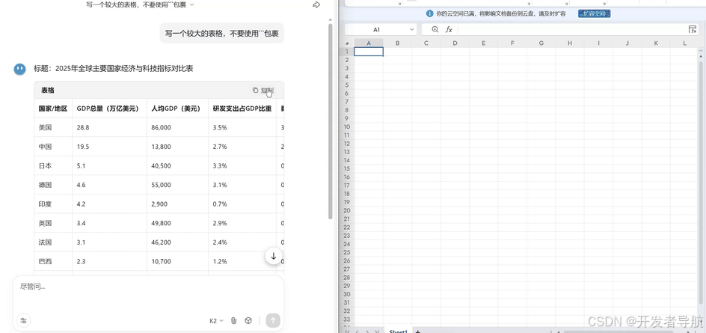This screenshot has height=333, width=706.
Task: Expand the chat title dropdown chevron
Action: pos(191,4)
